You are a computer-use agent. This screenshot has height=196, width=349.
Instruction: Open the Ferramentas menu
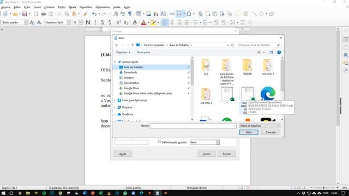click(103, 7)
